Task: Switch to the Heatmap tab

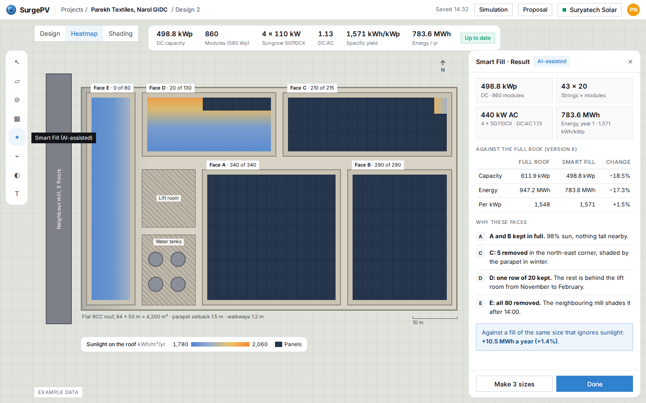Action: pyautogui.click(x=84, y=34)
